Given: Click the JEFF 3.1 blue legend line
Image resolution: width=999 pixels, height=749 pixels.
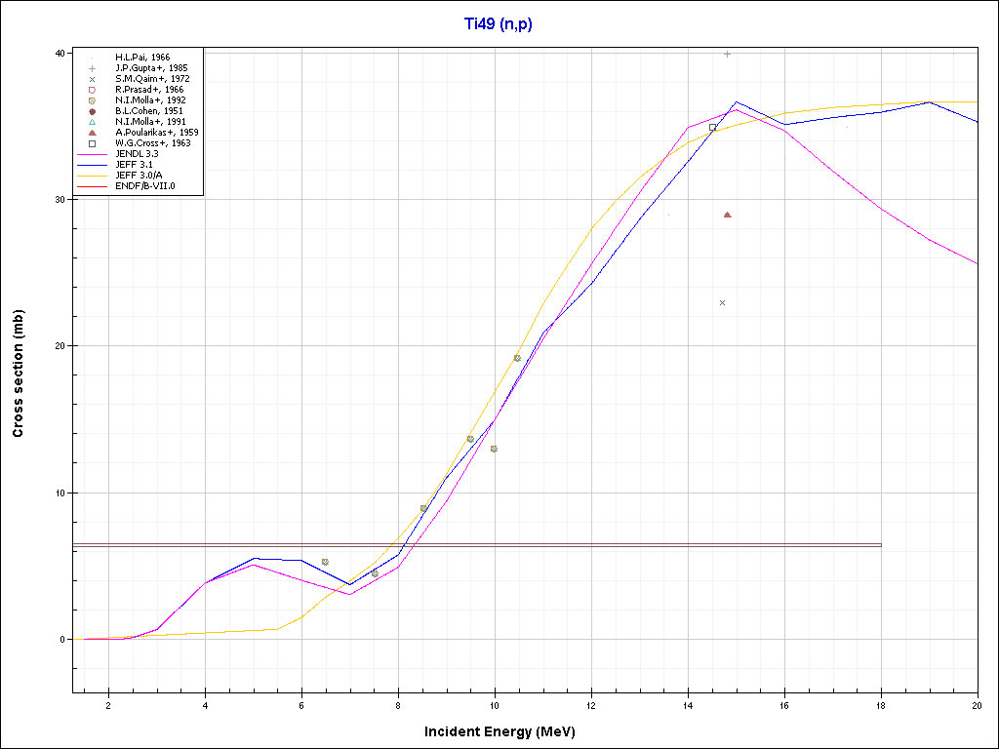Looking at the screenshot, I should click(92, 165).
